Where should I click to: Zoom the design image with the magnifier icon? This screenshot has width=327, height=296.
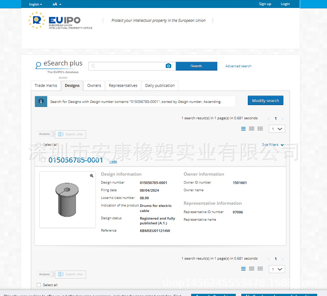point(92,176)
